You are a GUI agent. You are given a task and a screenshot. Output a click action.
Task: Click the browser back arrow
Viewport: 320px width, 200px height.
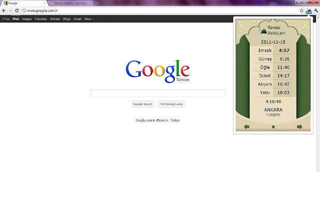pos(4,10)
